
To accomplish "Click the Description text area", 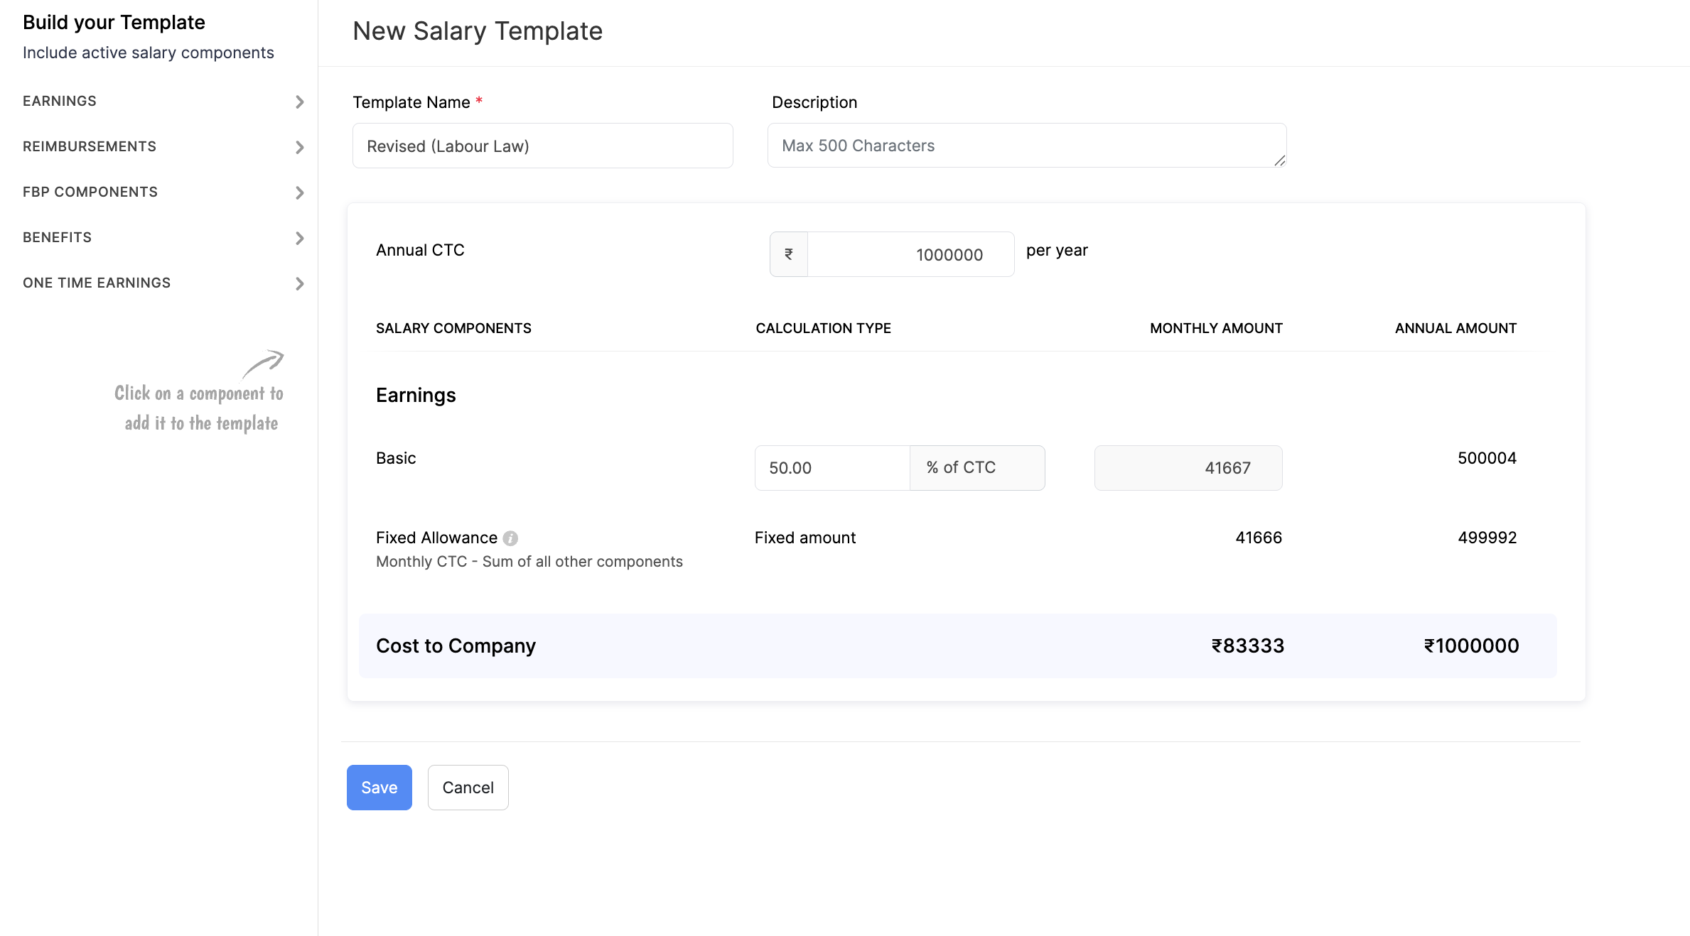I will pyautogui.click(x=1026, y=145).
